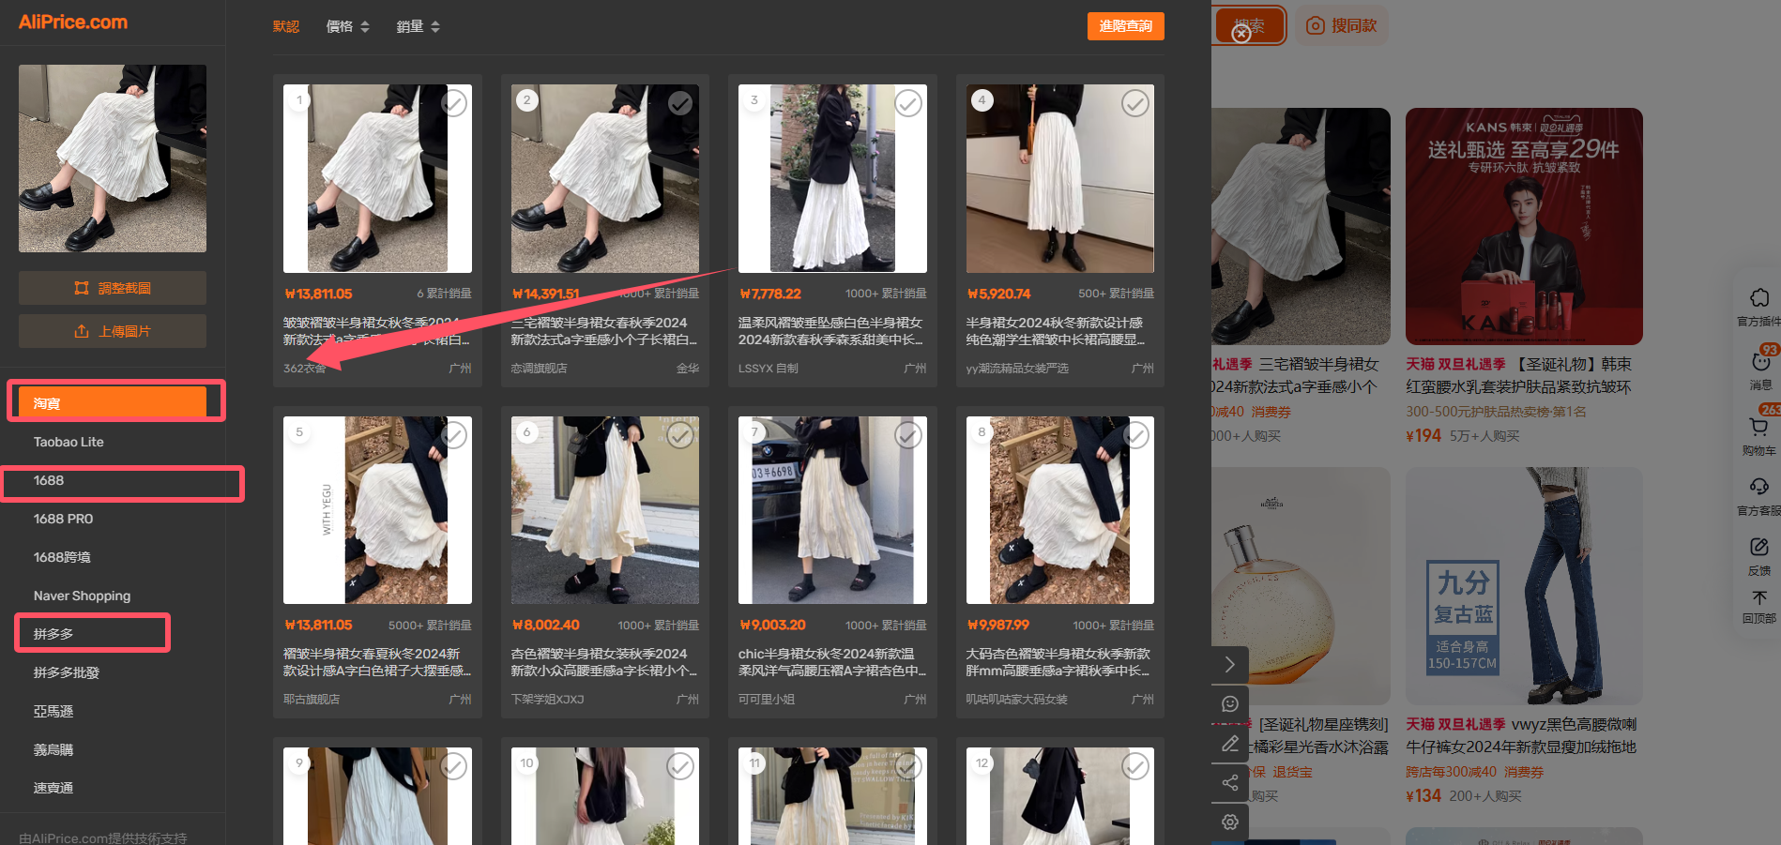Select Taobao Lite in platform list
1781x845 pixels.
click(x=68, y=442)
